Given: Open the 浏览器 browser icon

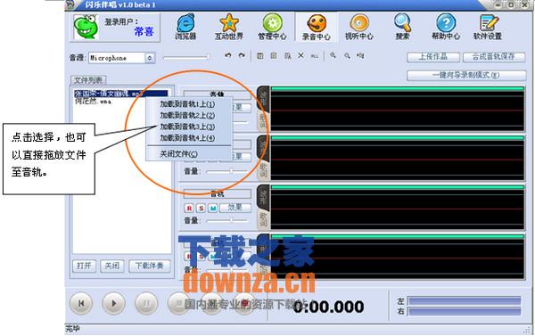Looking at the screenshot, I should pyautogui.click(x=185, y=27).
